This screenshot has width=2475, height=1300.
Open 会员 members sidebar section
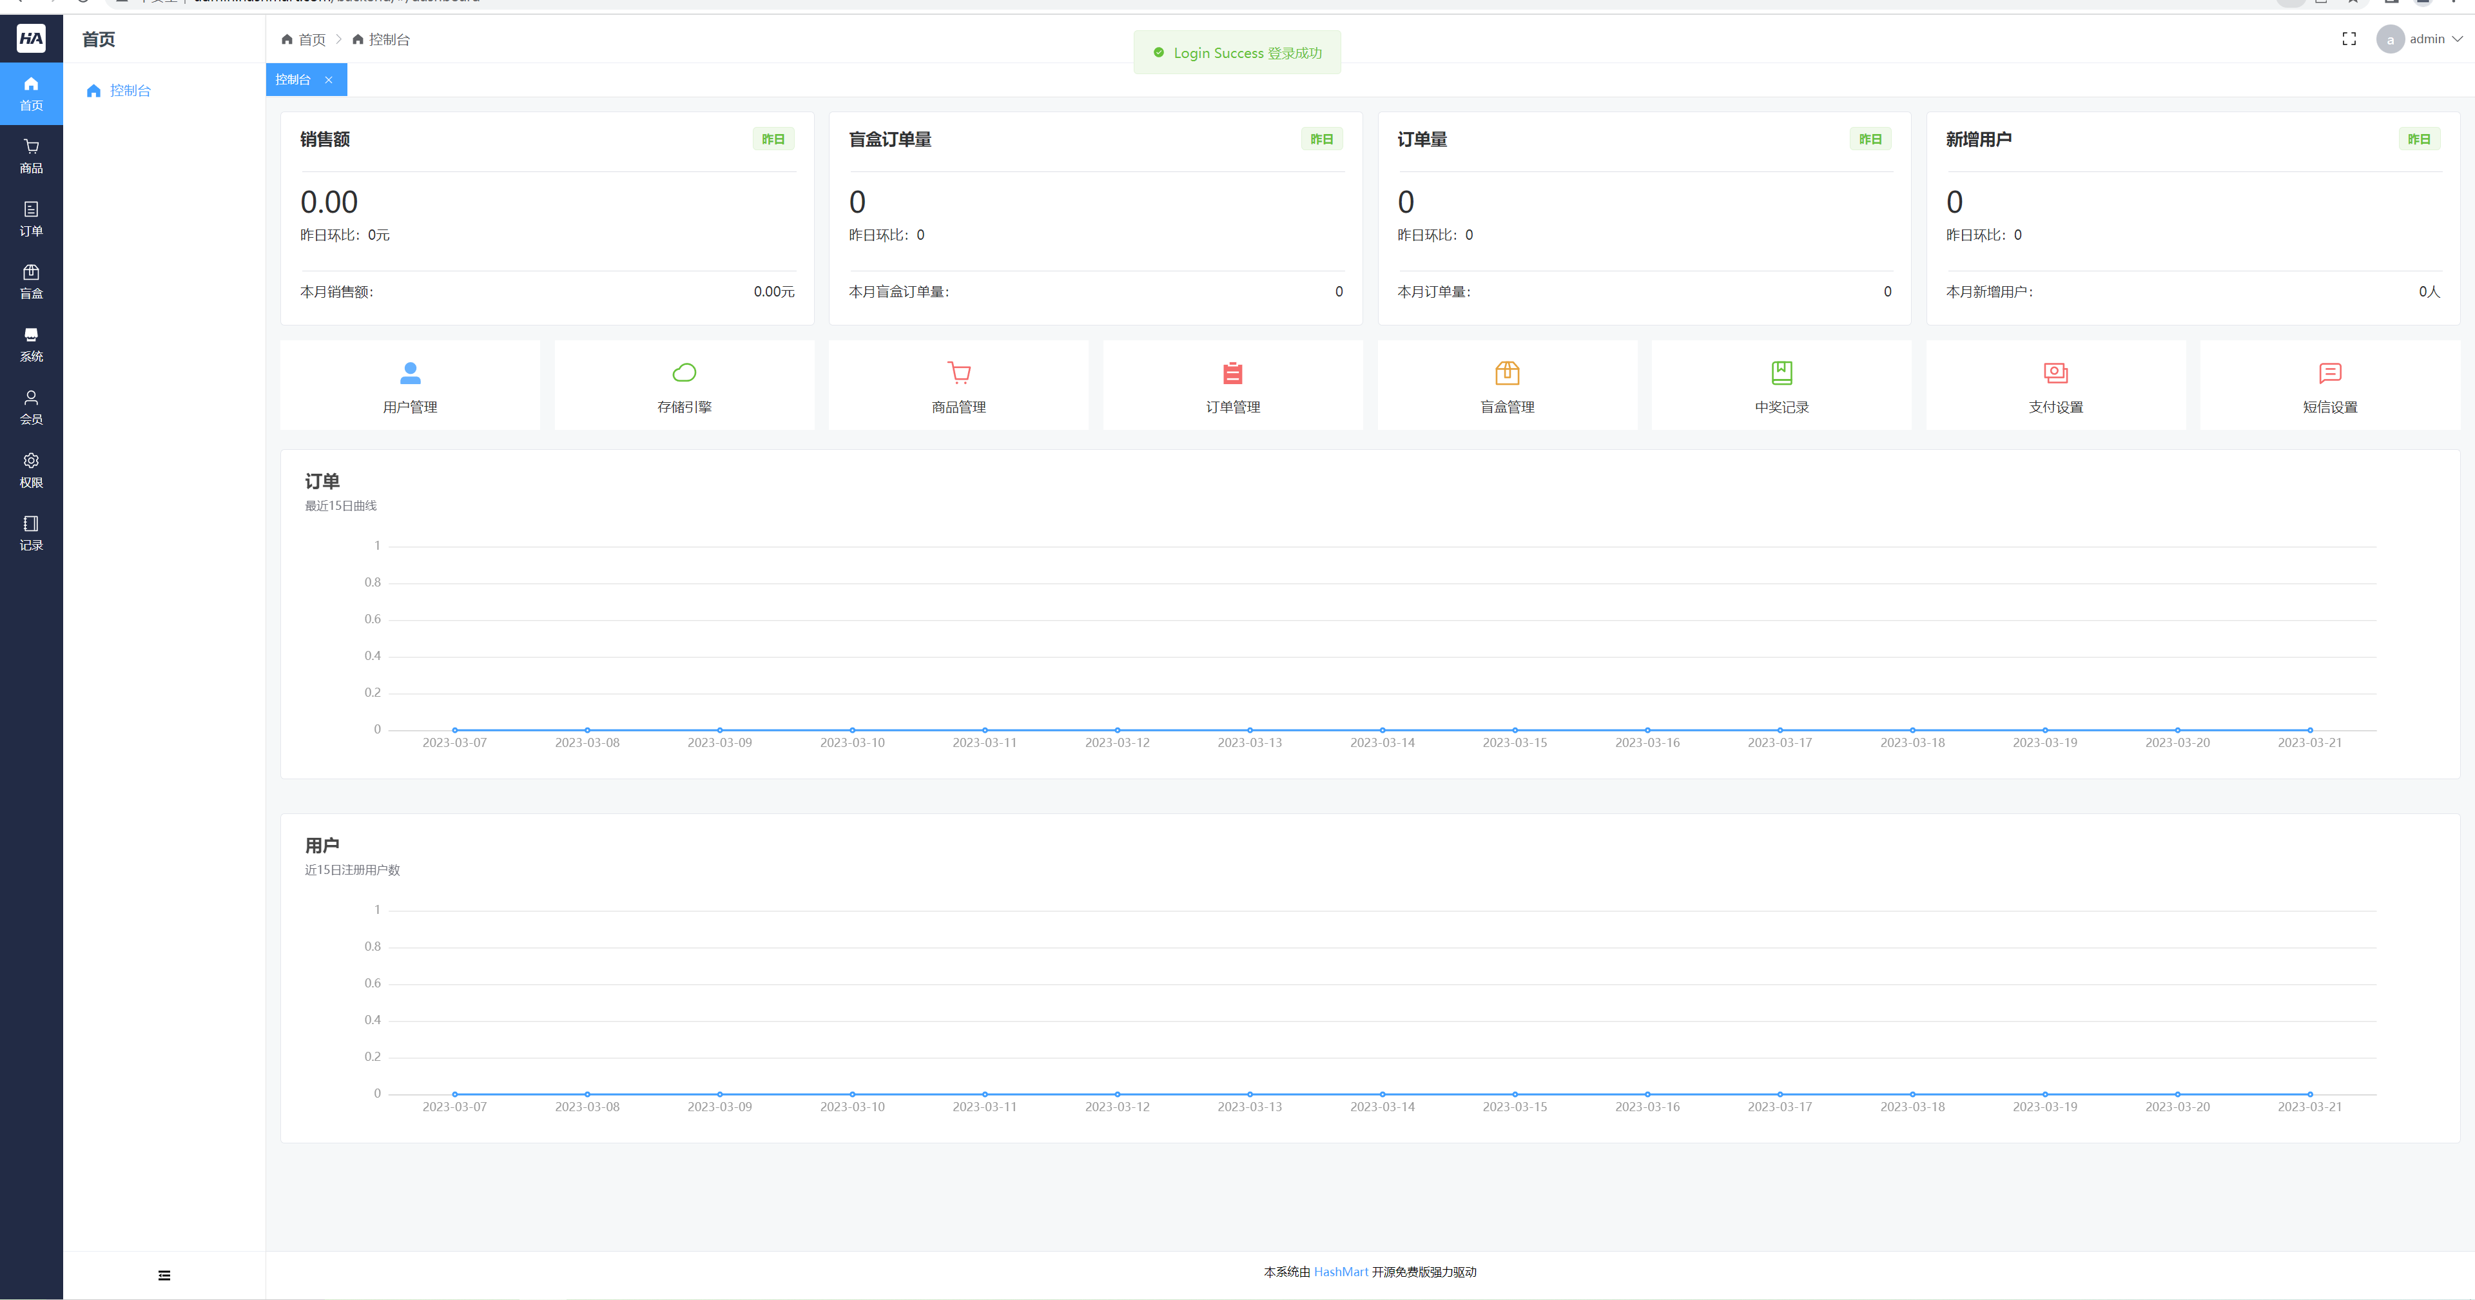31,407
